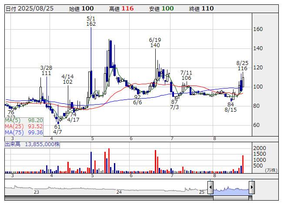Click year 23 in the navigator timeline
The height and width of the screenshot is (205, 284).
coord(37,192)
